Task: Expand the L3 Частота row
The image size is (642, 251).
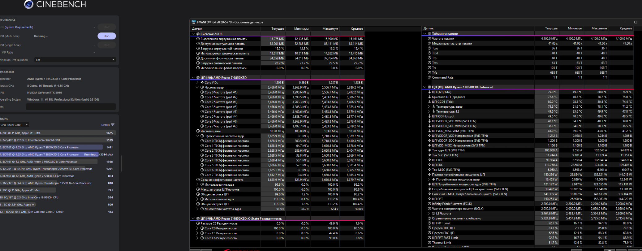Action: click(429, 214)
